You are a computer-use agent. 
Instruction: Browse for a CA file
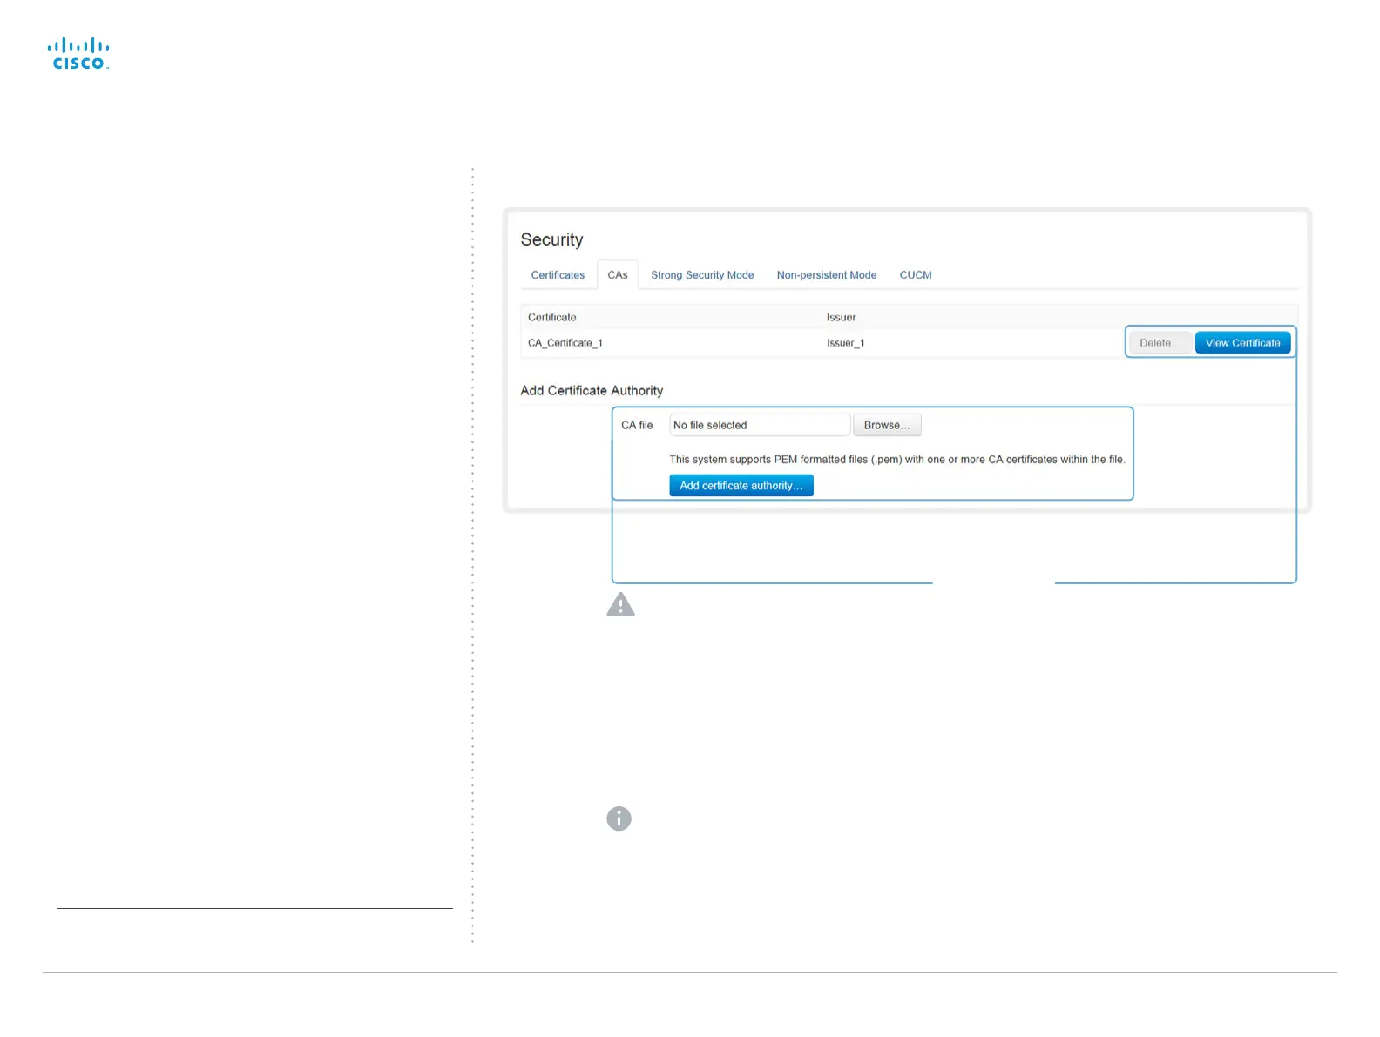pos(887,425)
